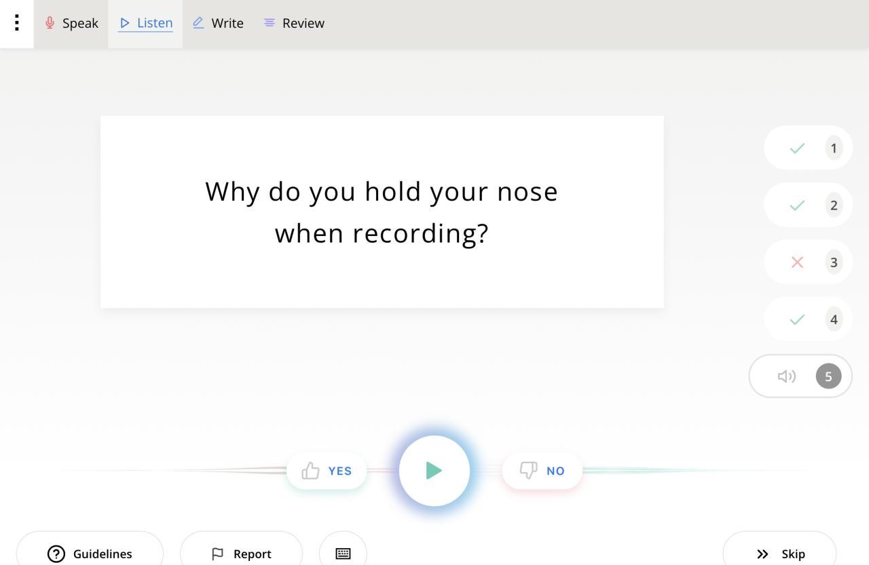869x565 pixels.
Task: Open the Listen tab
Action: 145,23
